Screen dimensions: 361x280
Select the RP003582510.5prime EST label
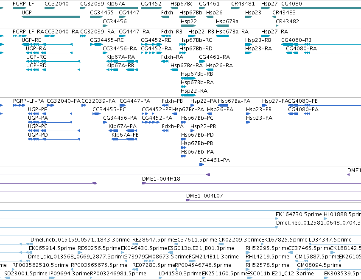pyautogui.click(x=41, y=265)
